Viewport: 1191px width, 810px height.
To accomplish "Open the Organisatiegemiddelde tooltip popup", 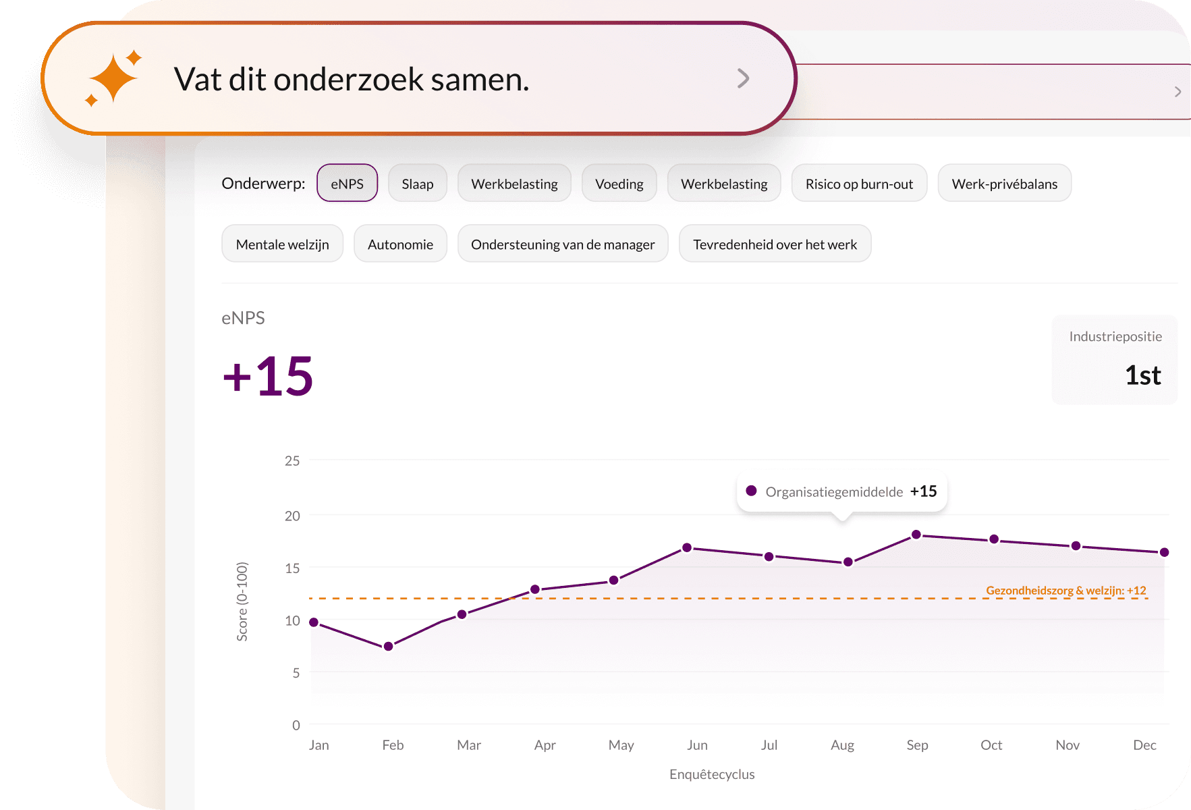I will (841, 491).
